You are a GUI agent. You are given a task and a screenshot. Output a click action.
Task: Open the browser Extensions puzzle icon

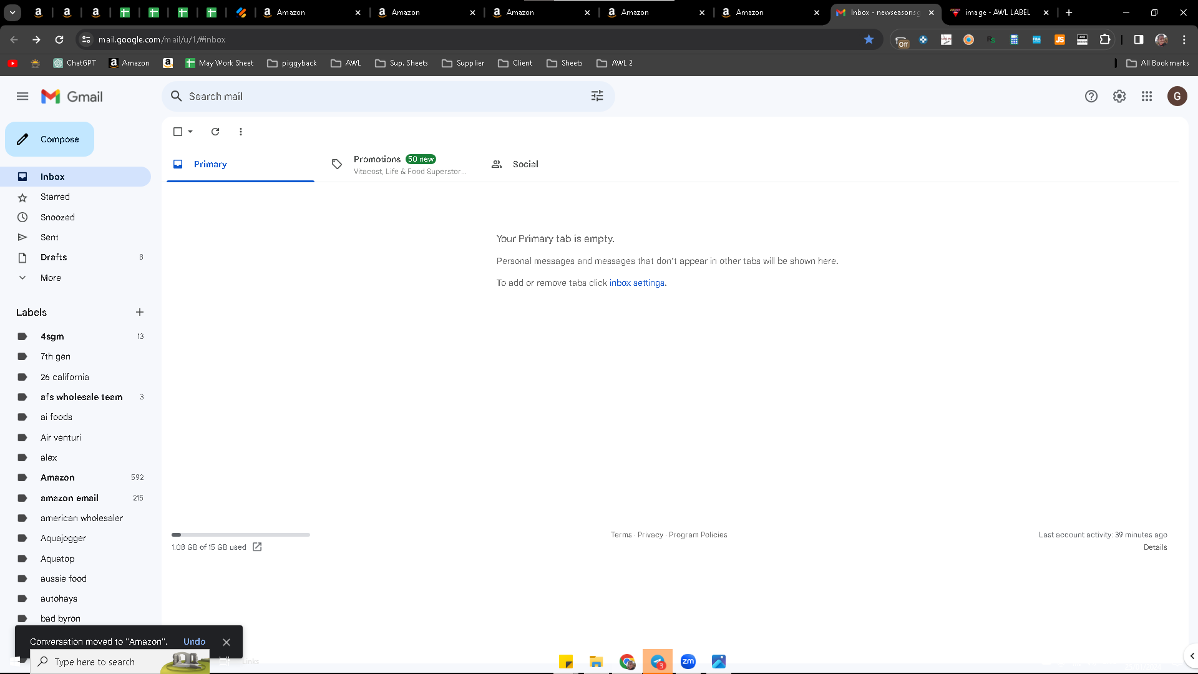pos(1105,39)
